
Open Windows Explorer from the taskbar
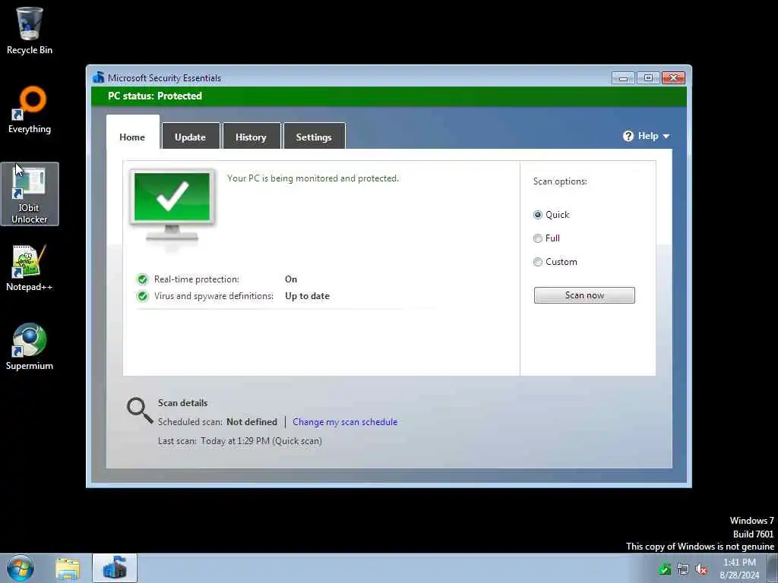(x=68, y=569)
